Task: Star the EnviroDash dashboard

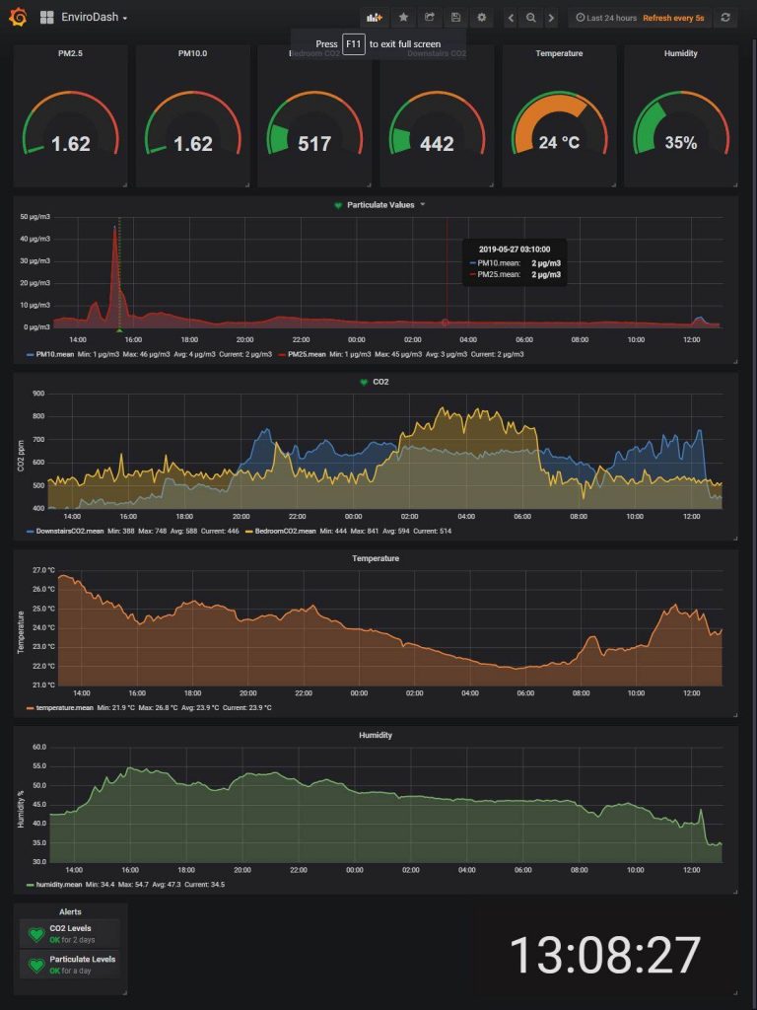Action: click(x=403, y=18)
